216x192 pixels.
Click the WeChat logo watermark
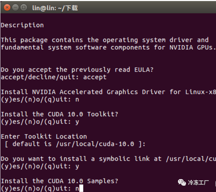coord(182,182)
